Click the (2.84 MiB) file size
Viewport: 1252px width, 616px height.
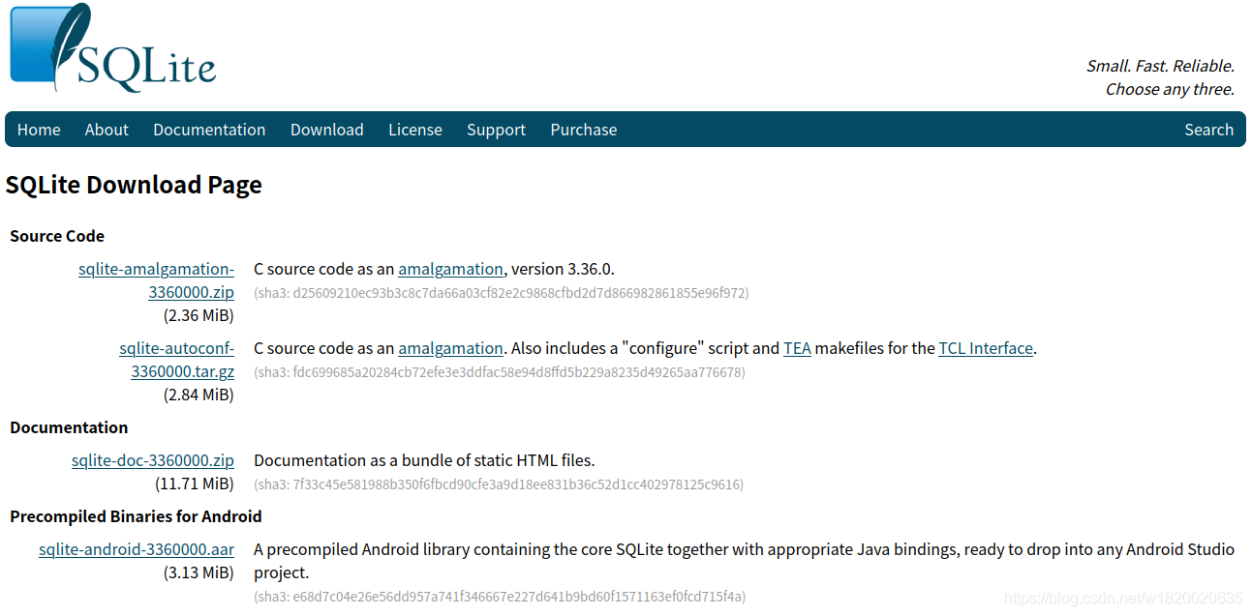pos(198,395)
